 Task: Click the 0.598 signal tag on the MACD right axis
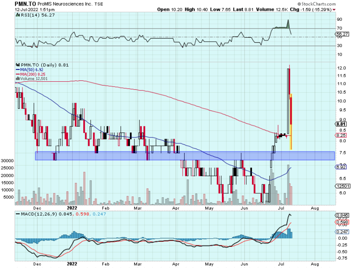342,222
